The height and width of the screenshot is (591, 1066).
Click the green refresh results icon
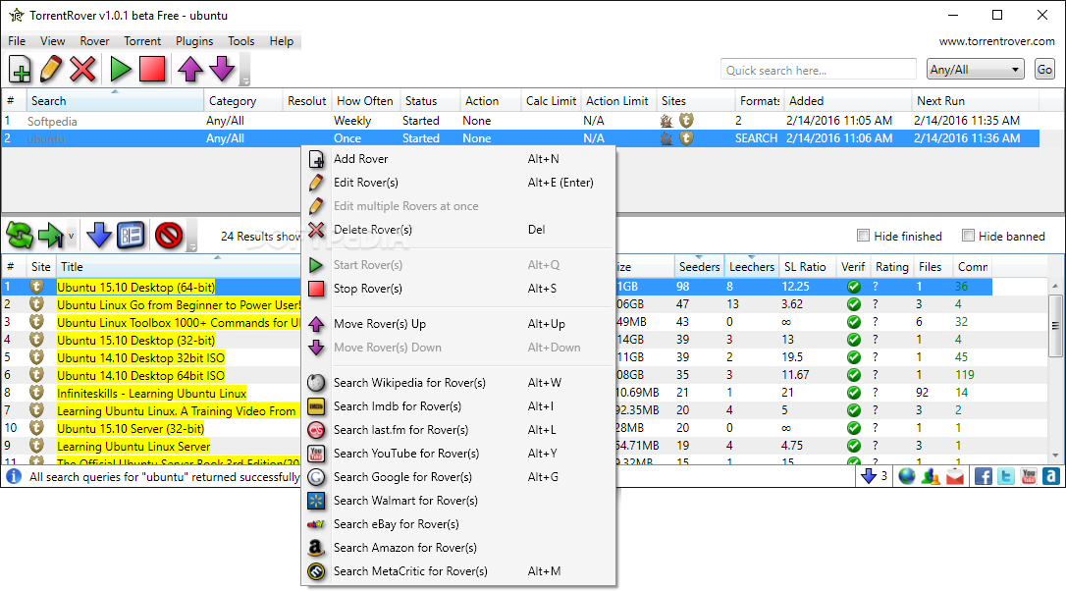point(20,236)
